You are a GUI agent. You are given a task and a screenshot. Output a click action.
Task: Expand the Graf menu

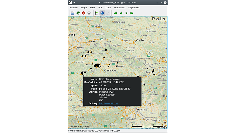(93, 7)
